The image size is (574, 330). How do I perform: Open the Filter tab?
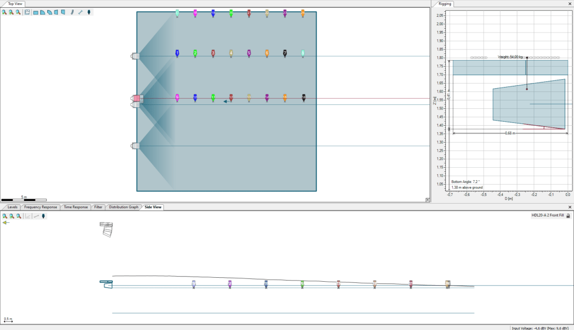click(x=98, y=207)
